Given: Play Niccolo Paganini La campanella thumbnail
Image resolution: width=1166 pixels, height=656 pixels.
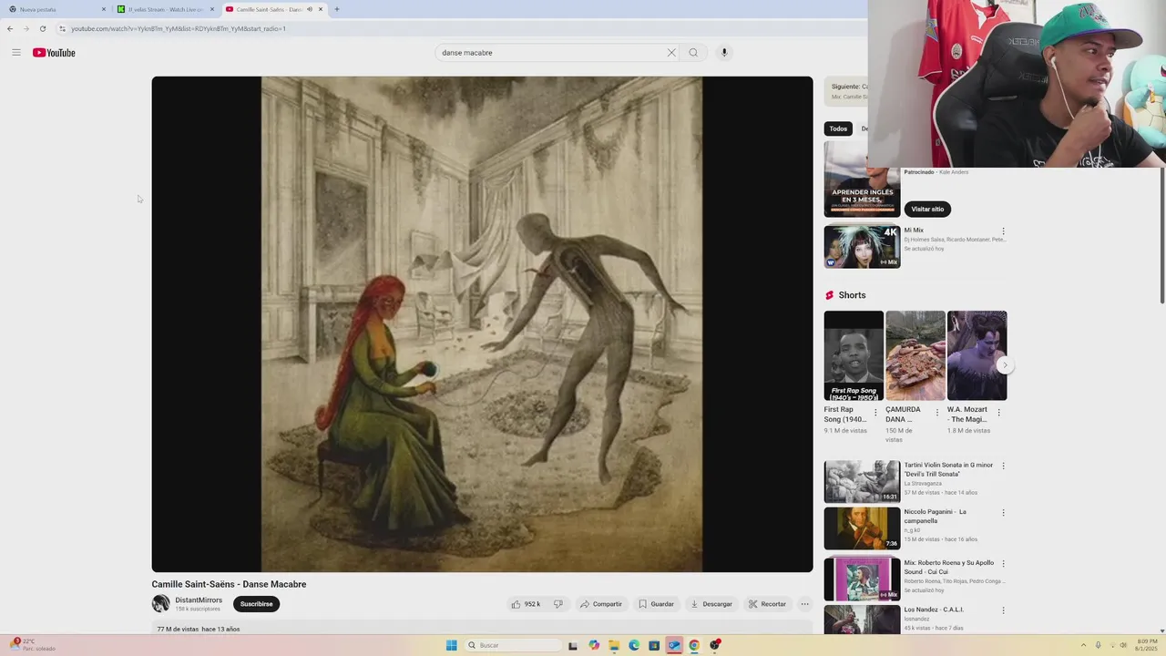Looking at the screenshot, I should pos(862,528).
